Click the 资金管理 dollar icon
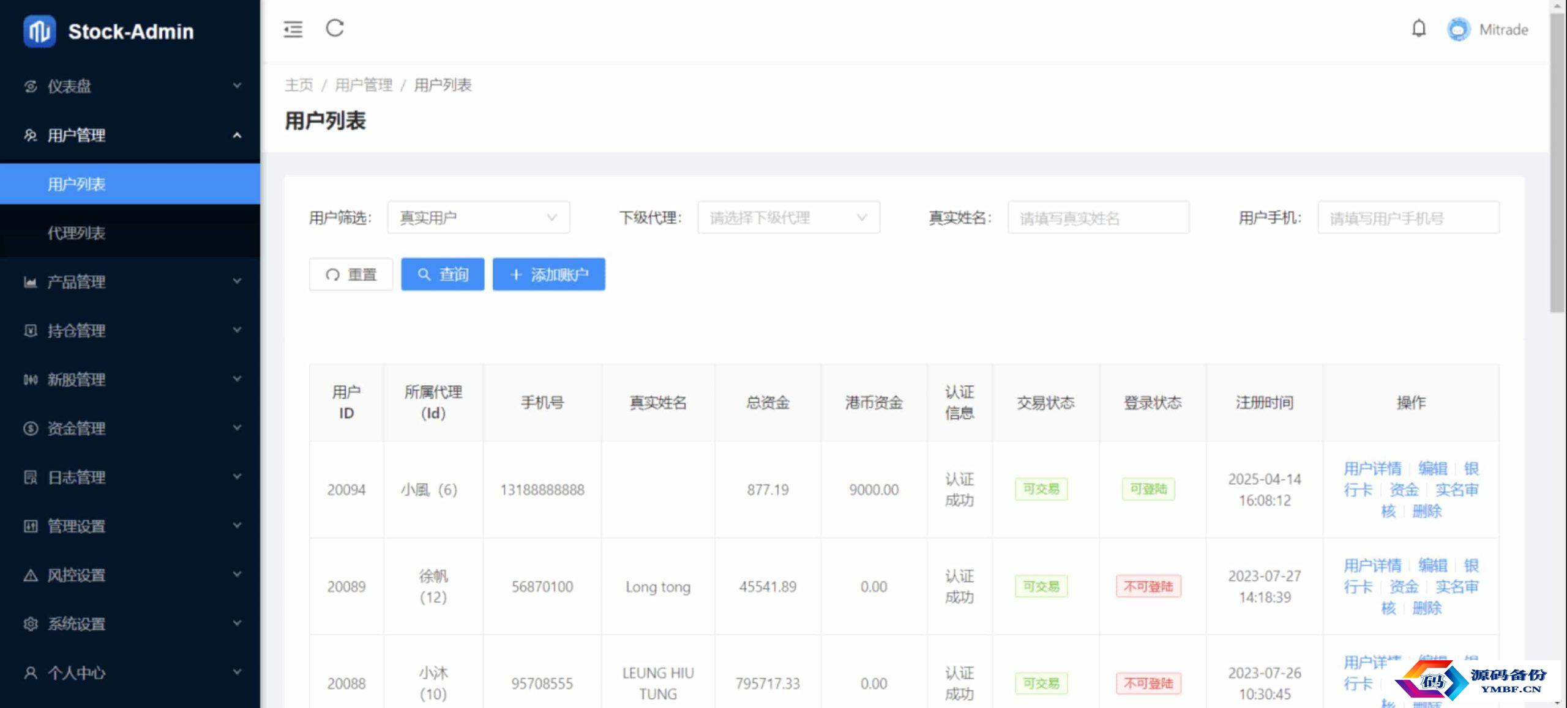The width and height of the screenshot is (1567, 708). point(31,429)
